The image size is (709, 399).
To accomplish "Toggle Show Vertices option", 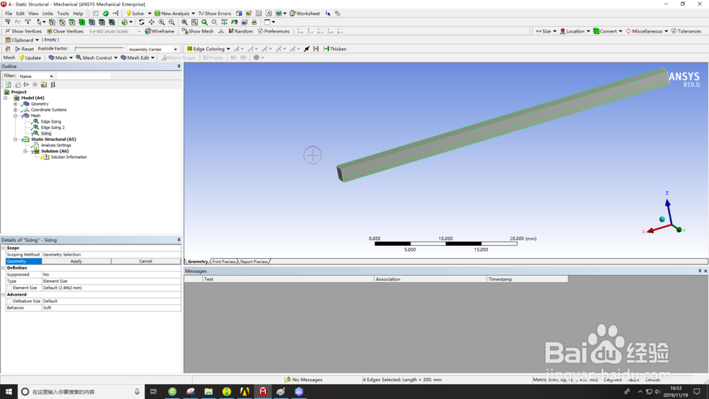I will pos(23,31).
